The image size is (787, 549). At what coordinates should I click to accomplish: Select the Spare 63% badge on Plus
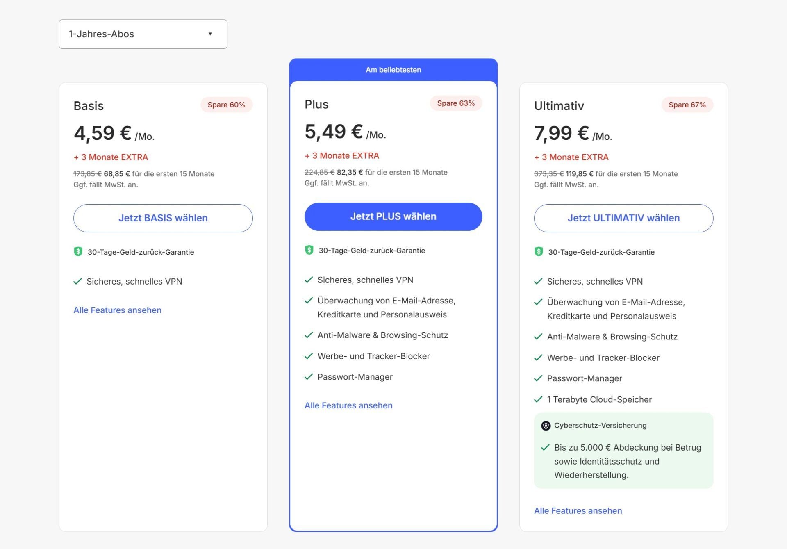pos(456,103)
